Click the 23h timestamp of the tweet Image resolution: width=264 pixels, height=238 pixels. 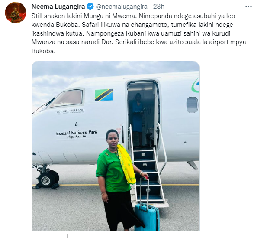(159, 7)
